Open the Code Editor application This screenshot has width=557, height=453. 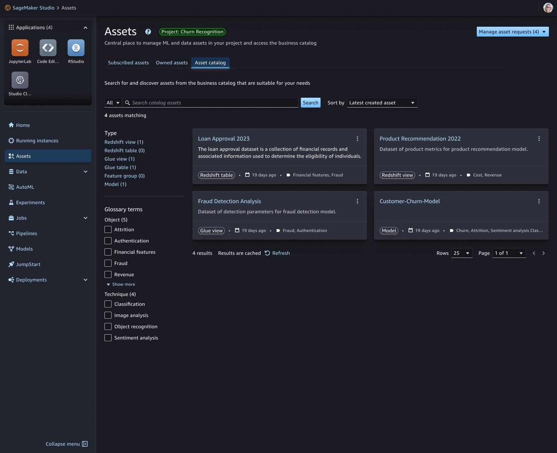48,48
